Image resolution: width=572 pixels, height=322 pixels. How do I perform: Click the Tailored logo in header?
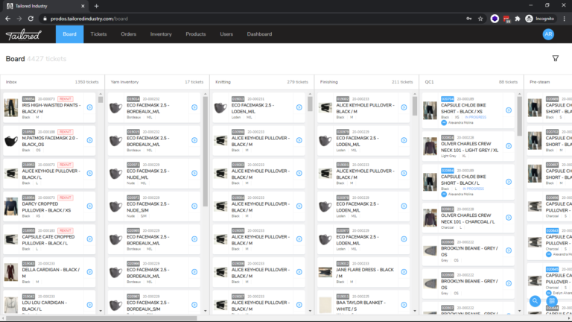(23, 34)
